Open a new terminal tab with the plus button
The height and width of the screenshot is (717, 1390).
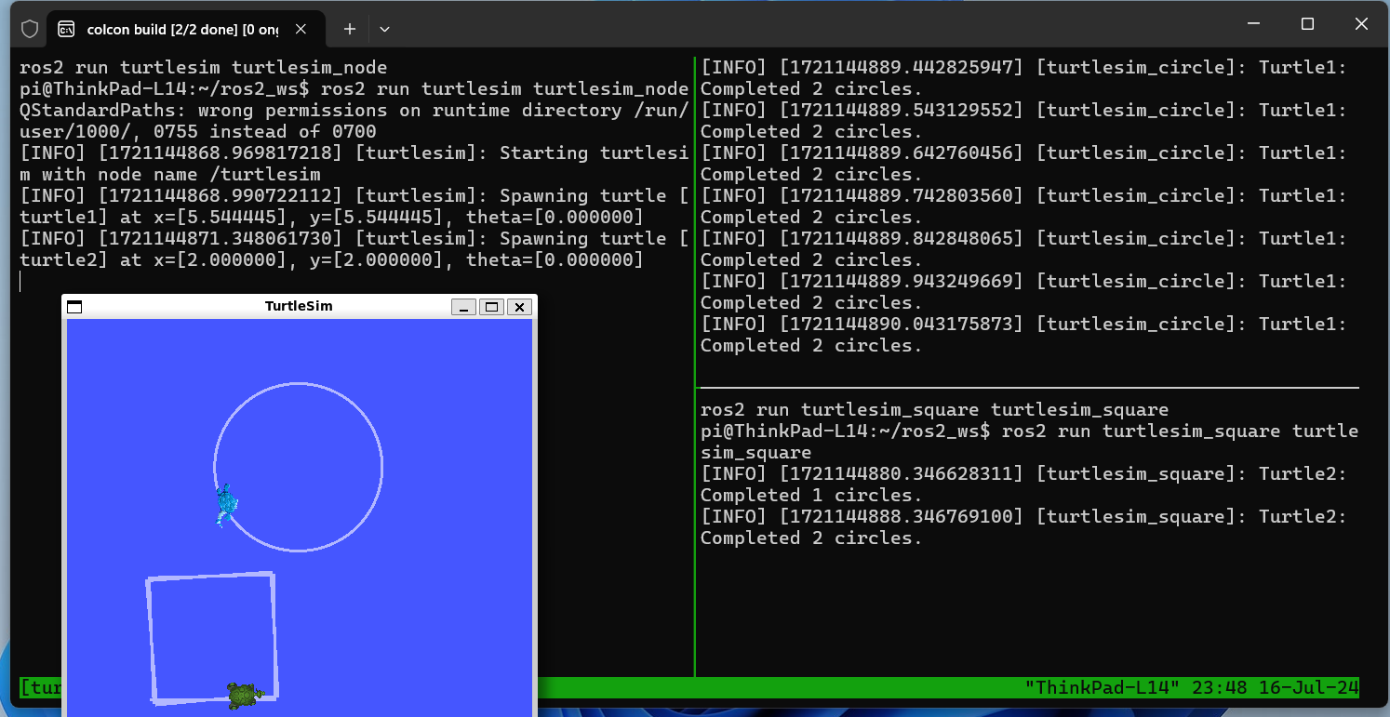(350, 29)
